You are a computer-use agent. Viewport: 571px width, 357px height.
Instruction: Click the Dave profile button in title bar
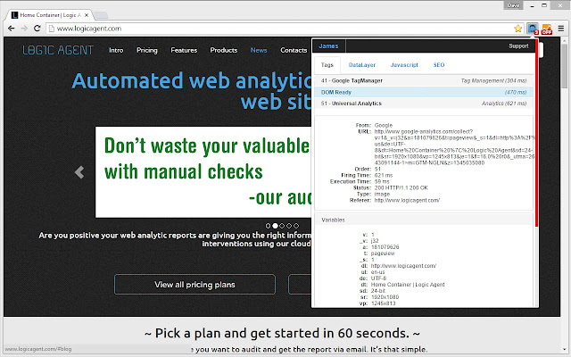pos(514,5)
